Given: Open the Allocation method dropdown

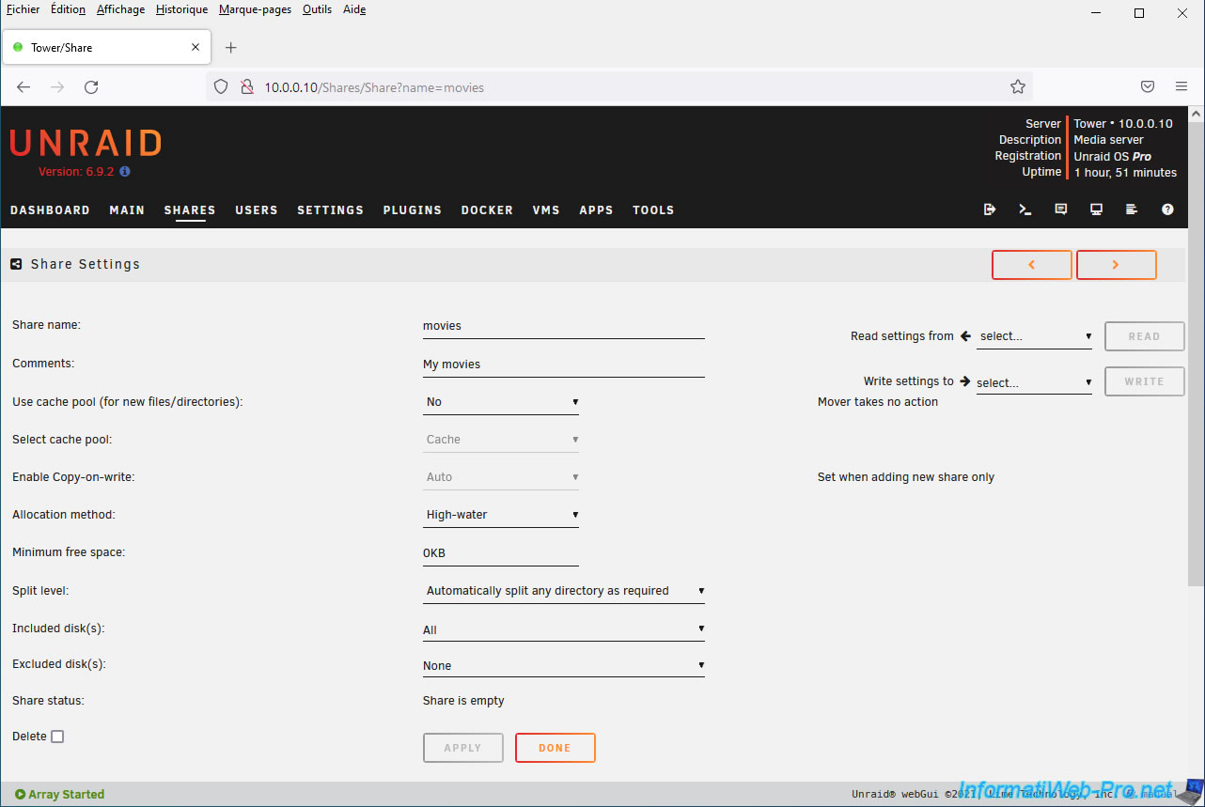Looking at the screenshot, I should [x=501, y=515].
